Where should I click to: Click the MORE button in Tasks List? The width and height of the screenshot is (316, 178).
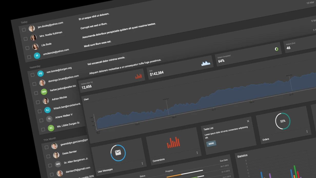pos(211,144)
